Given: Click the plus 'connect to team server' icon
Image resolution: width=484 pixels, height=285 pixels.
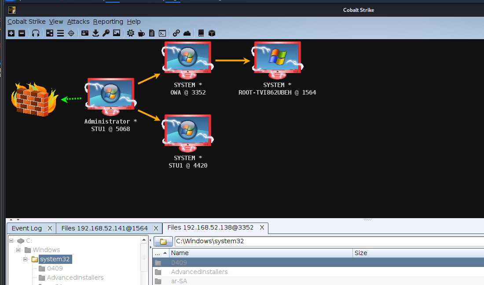Looking at the screenshot, I should (11, 33).
